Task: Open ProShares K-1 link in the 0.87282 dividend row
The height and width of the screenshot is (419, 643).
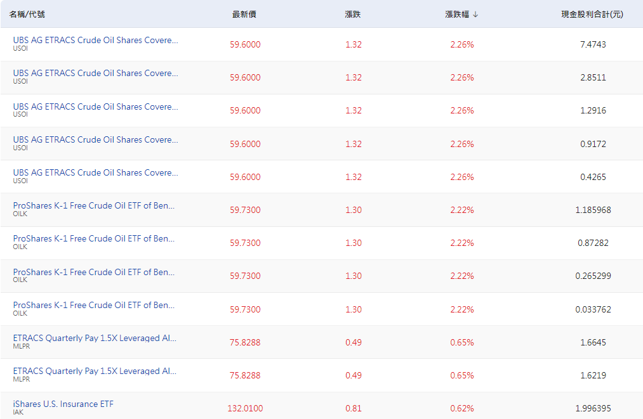Action: pos(94,238)
